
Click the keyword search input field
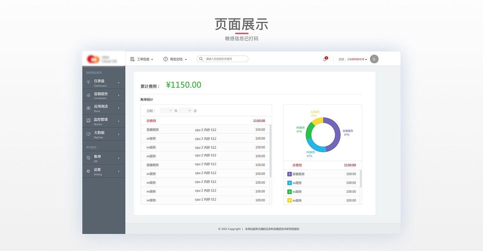pos(222,59)
